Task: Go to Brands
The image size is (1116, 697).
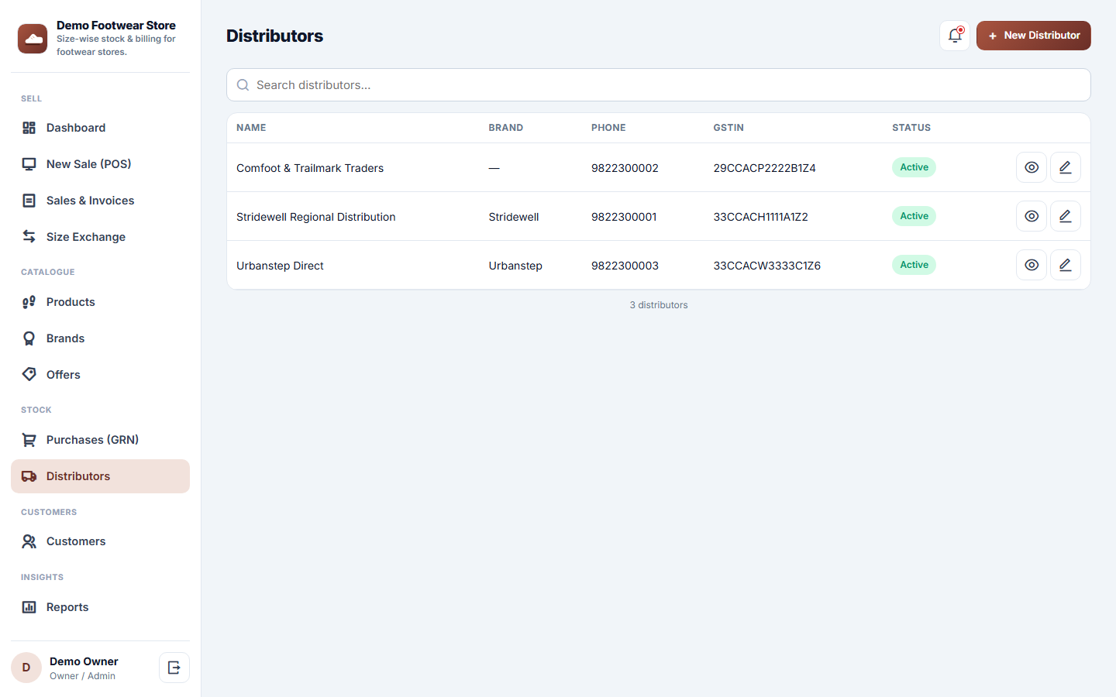Action: coord(100,338)
